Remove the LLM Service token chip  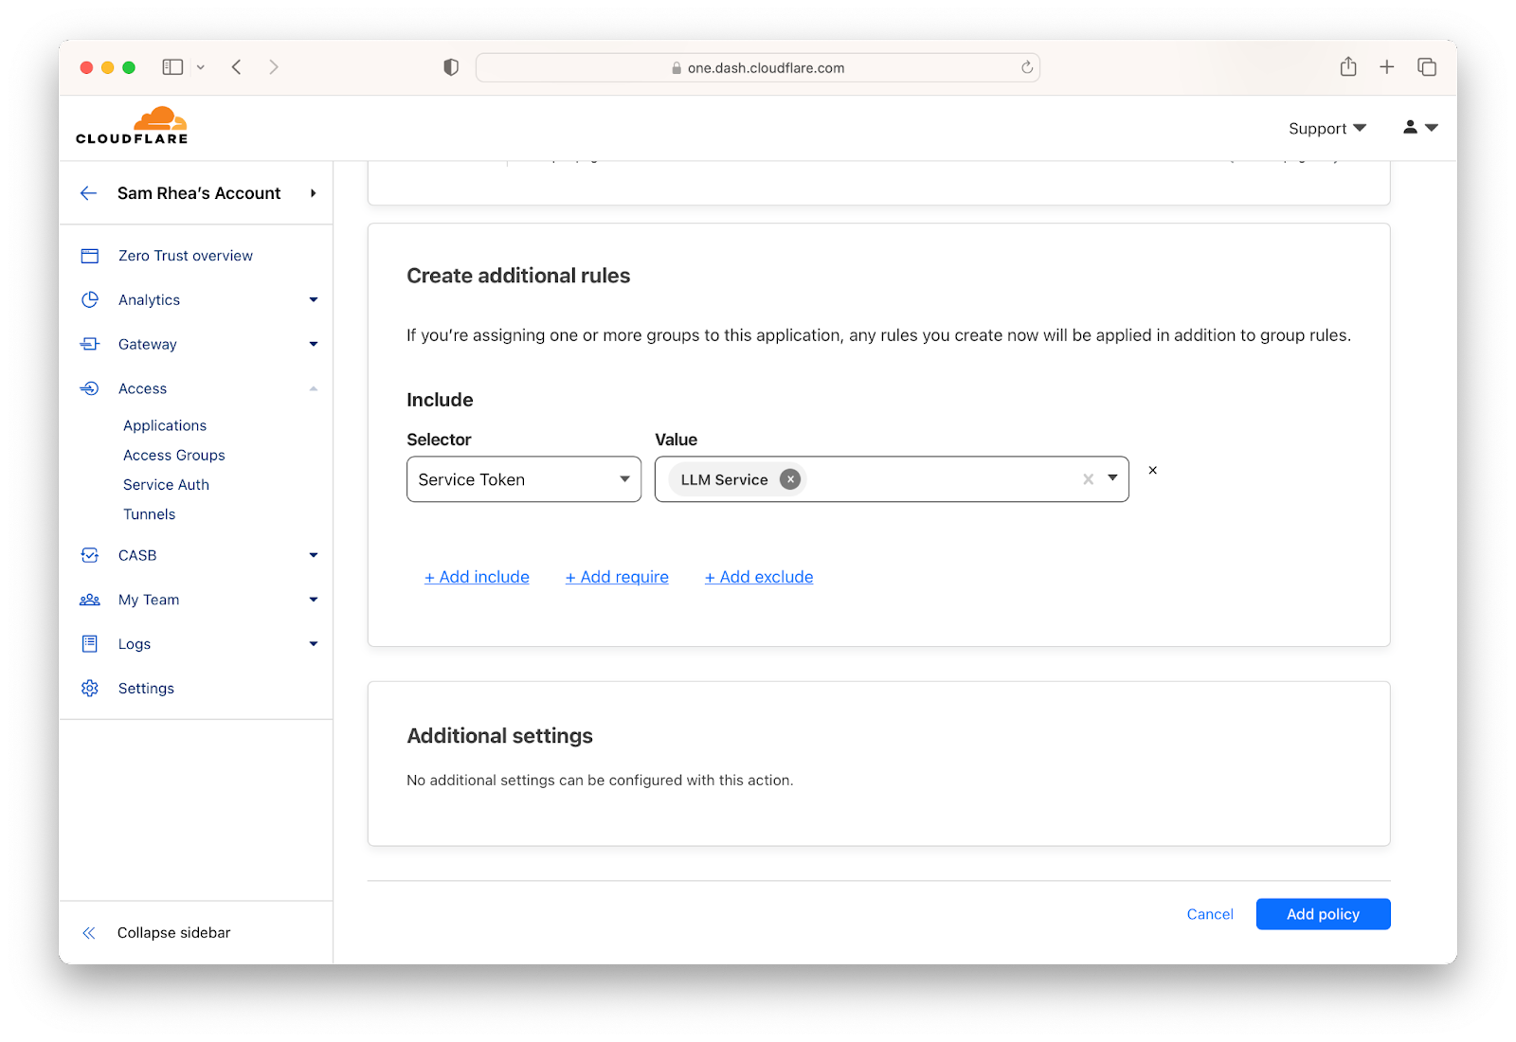click(x=789, y=478)
